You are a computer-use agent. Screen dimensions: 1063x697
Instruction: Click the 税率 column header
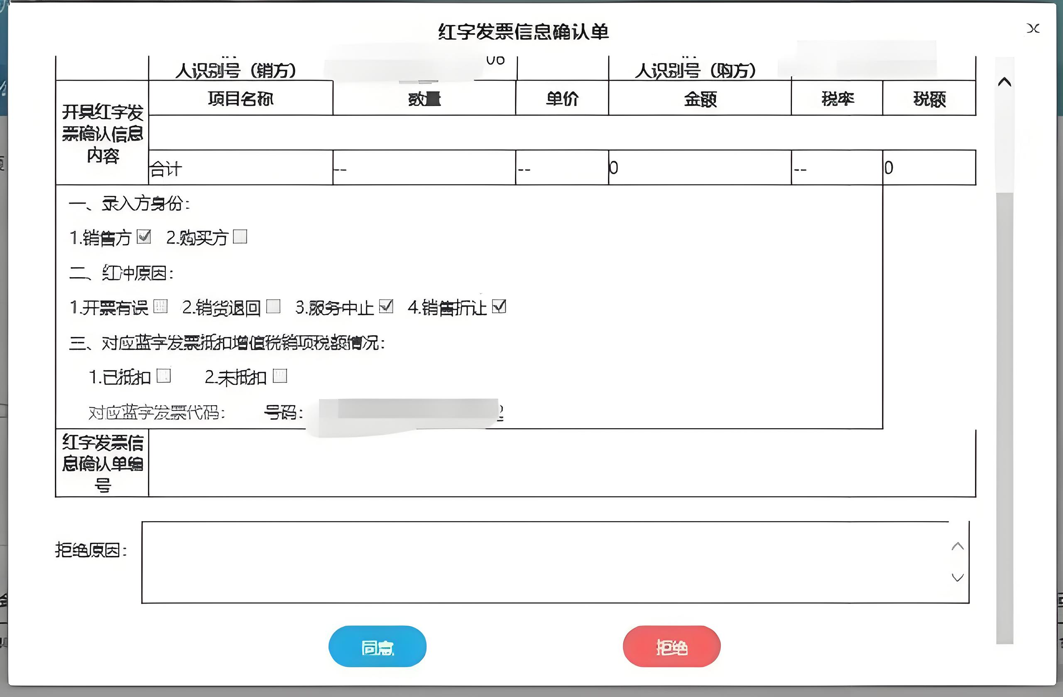(x=838, y=98)
